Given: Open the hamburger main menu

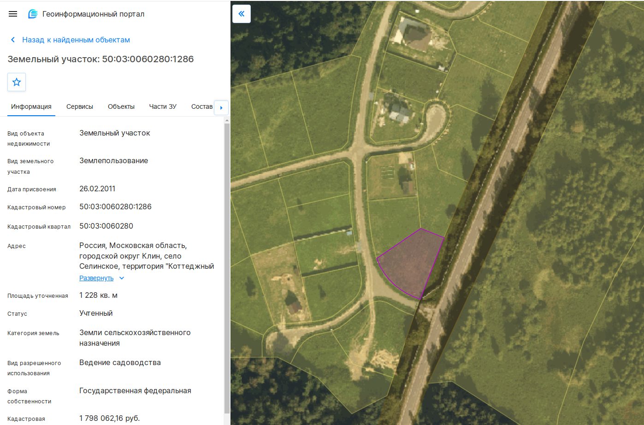Looking at the screenshot, I should tap(13, 14).
